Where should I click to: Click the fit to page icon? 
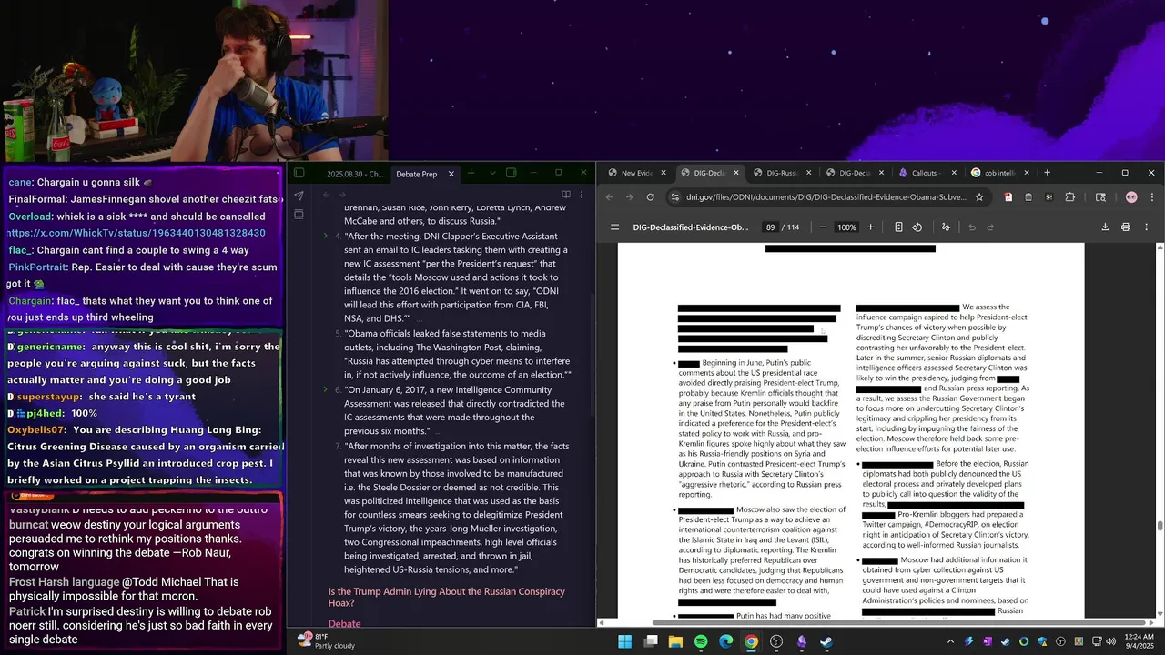click(898, 227)
